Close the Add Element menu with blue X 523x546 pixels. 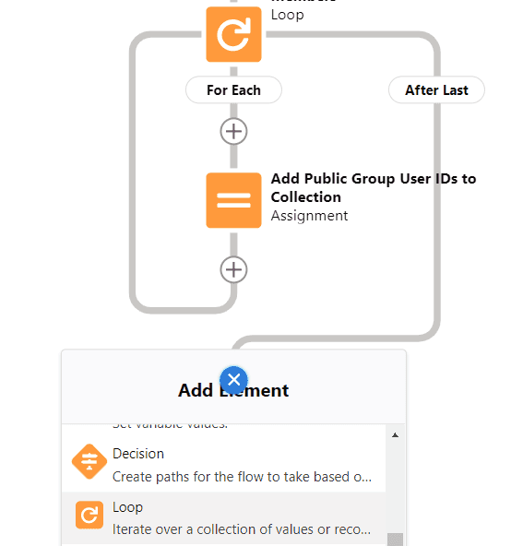pos(233,380)
